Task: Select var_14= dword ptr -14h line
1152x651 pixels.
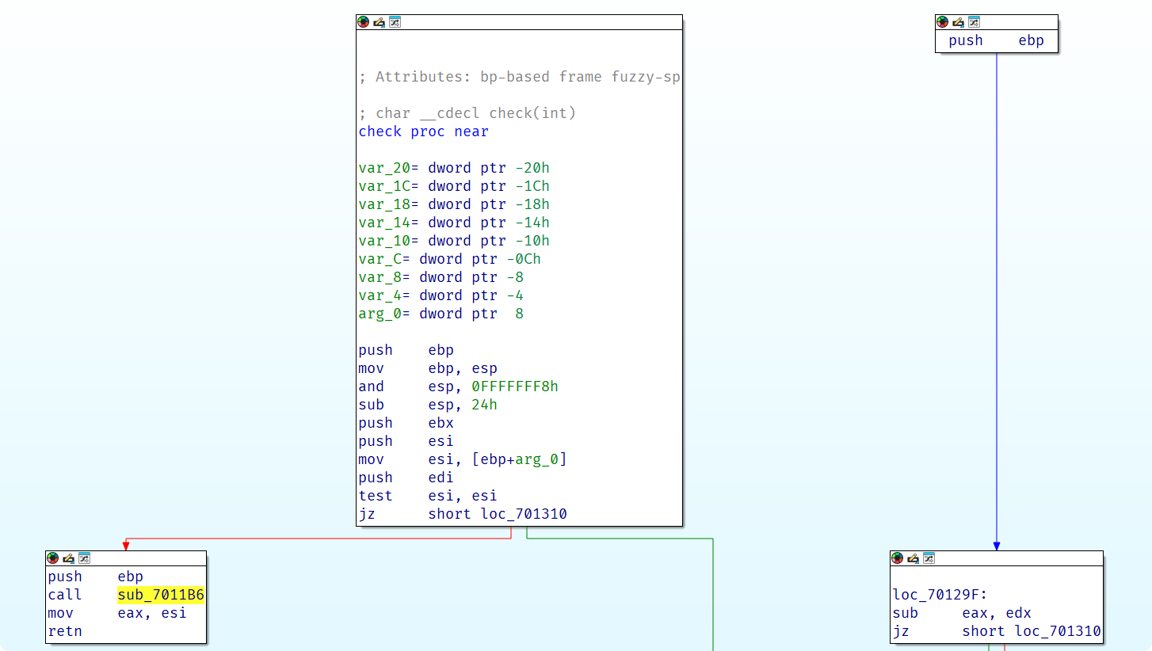Action: point(454,223)
